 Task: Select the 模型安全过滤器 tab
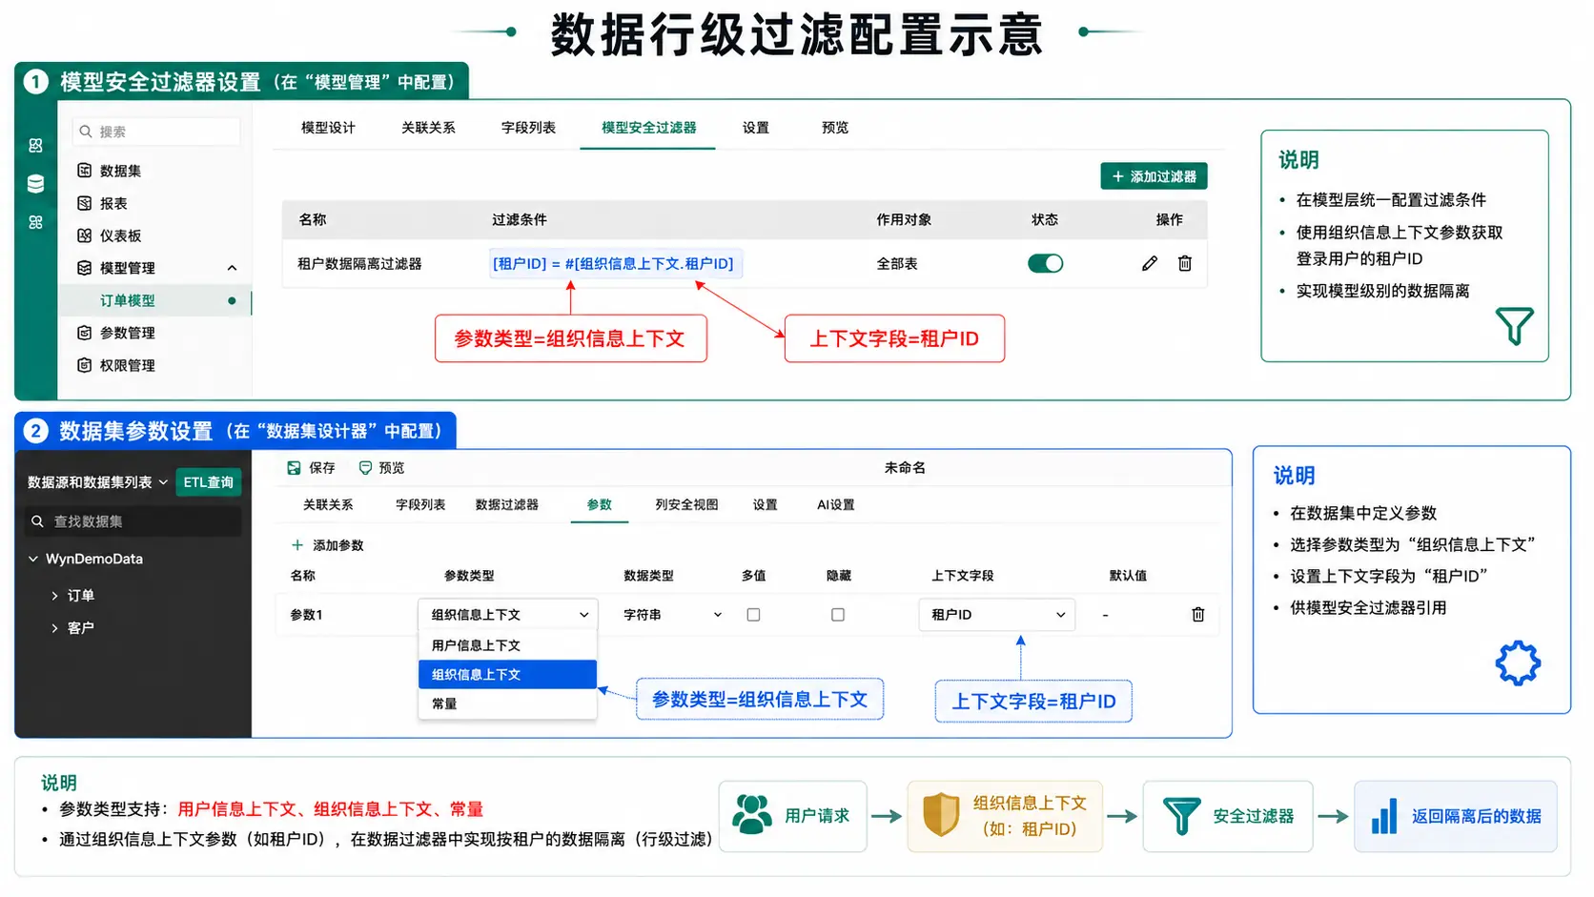pyautogui.click(x=648, y=128)
